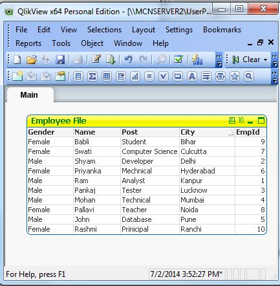Expand design toolbar overflow options
The image size is (280, 286).
tap(274, 77)
